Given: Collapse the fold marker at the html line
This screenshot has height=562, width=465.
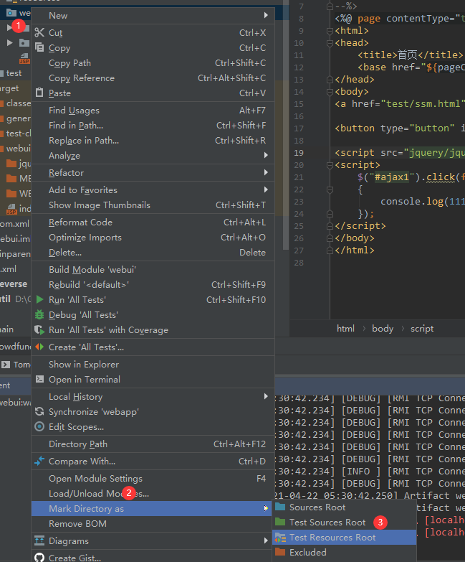Looking at the screenshot, I should [x=330, y=31].
